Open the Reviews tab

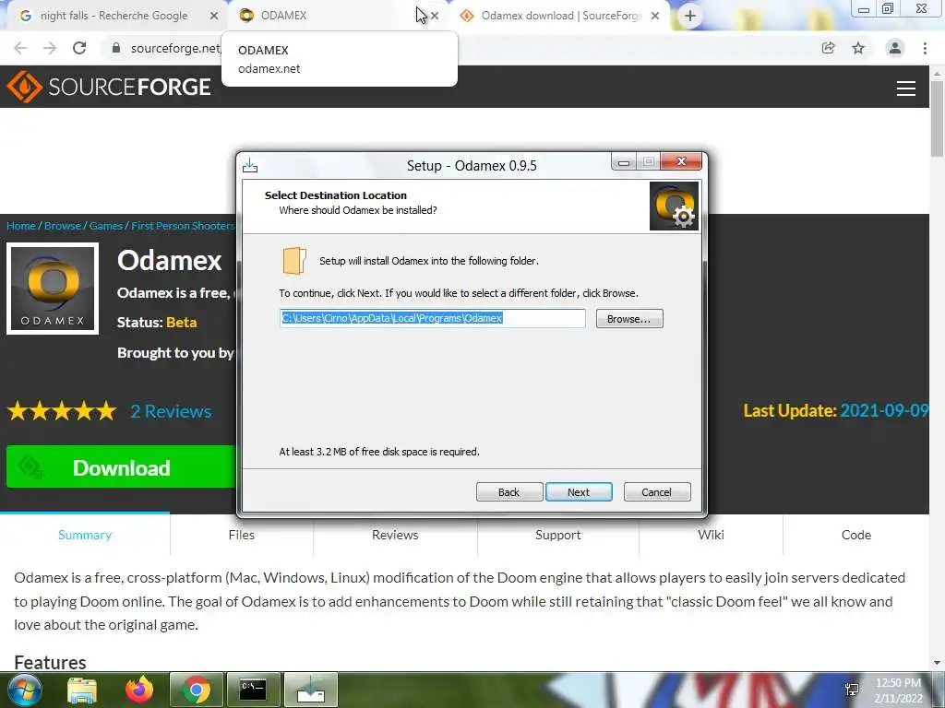(395, 535)
